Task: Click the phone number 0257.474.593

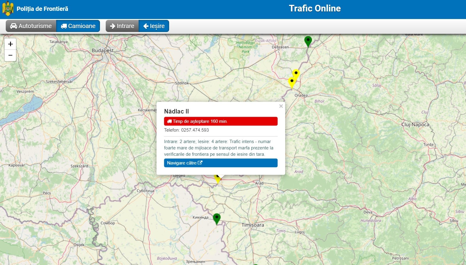Action: [195, 130]
